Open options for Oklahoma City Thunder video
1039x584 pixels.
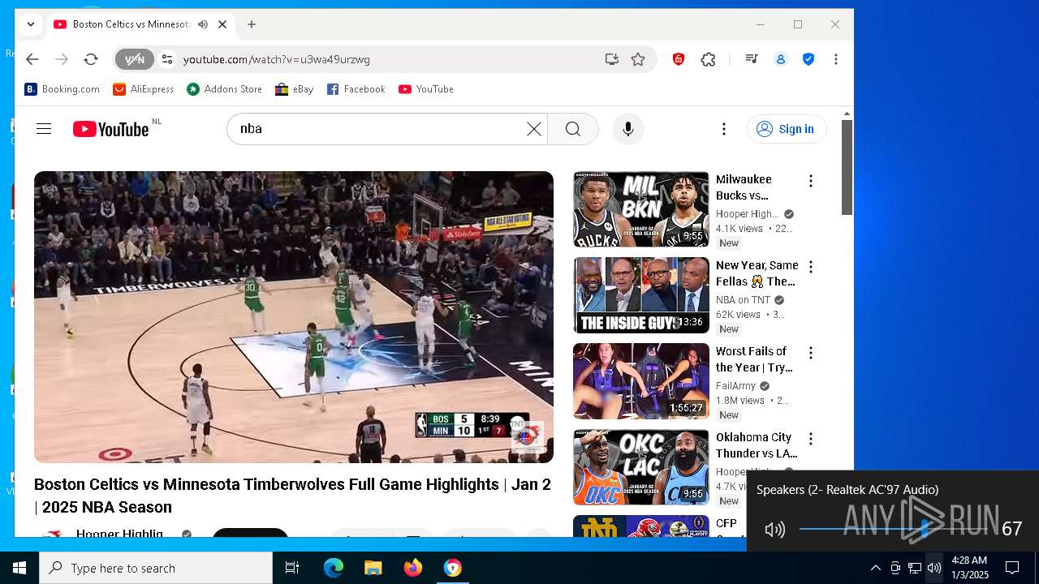click(x=810, y=439)
